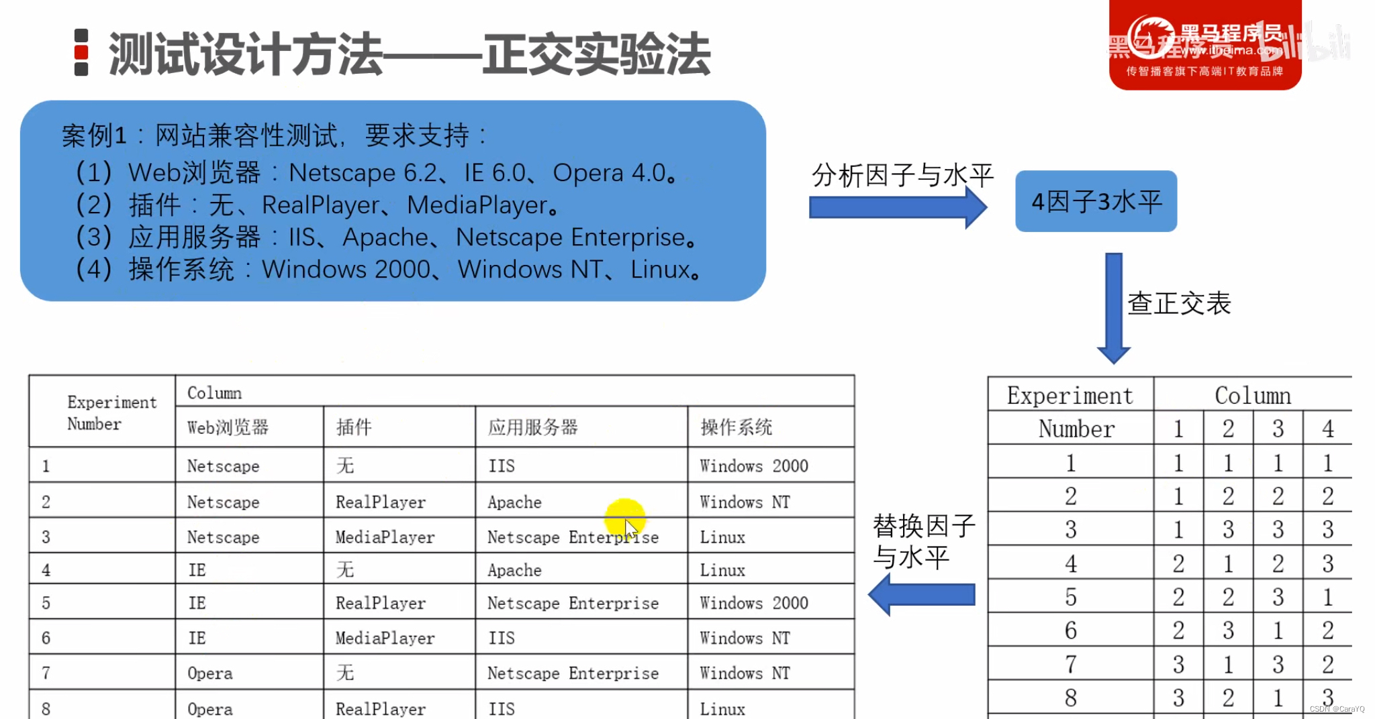This screenshot has width=1375, height=719.
Task: Select Apache cell in experiment row 2
Action: tap(581, 501)
